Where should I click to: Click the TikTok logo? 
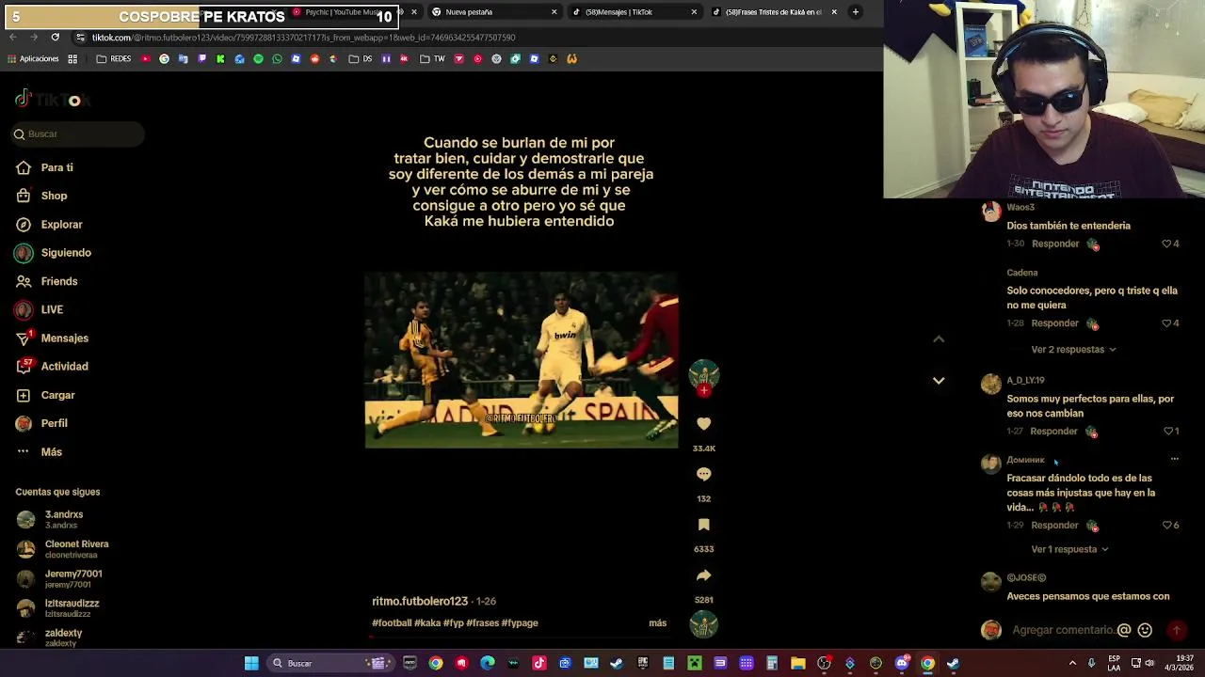click(x=53, y=100)
